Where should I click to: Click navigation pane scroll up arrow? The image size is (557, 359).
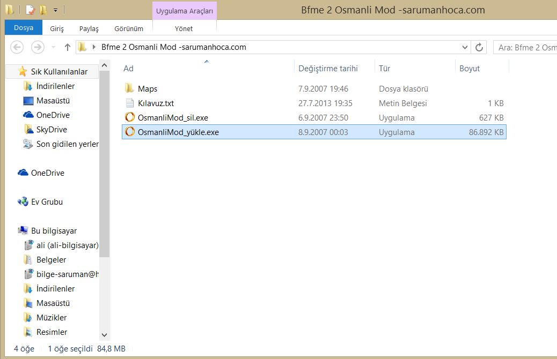[x=105, y=65]
